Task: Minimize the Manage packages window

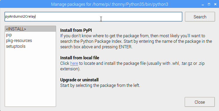Action: coord(203,4)
